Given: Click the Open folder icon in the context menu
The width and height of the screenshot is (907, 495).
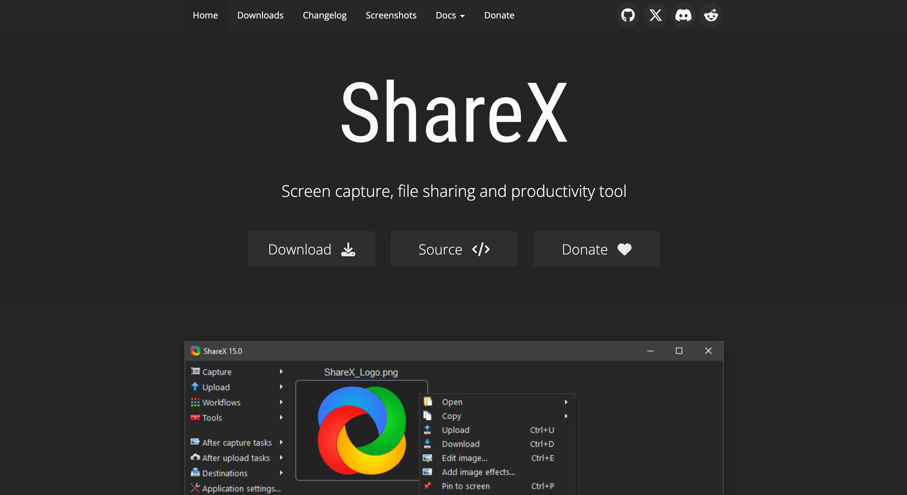Looking at the screenshot, I should pos(428,402).
